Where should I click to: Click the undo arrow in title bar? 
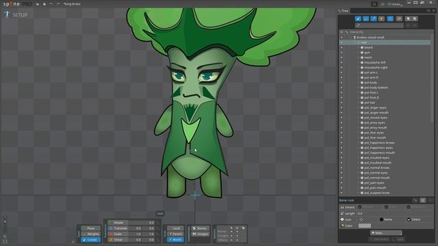(x=51, y=4)
